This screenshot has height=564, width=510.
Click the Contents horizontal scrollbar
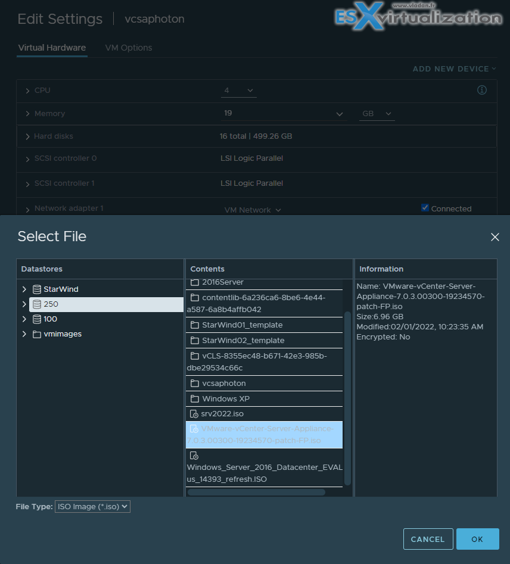tap(256, 492)
